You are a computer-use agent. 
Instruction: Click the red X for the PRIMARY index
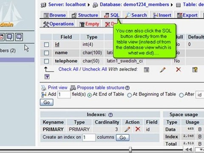pyautogui.click(x=138, y=129)
